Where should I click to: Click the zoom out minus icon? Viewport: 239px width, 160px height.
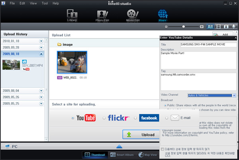[166, 27]
